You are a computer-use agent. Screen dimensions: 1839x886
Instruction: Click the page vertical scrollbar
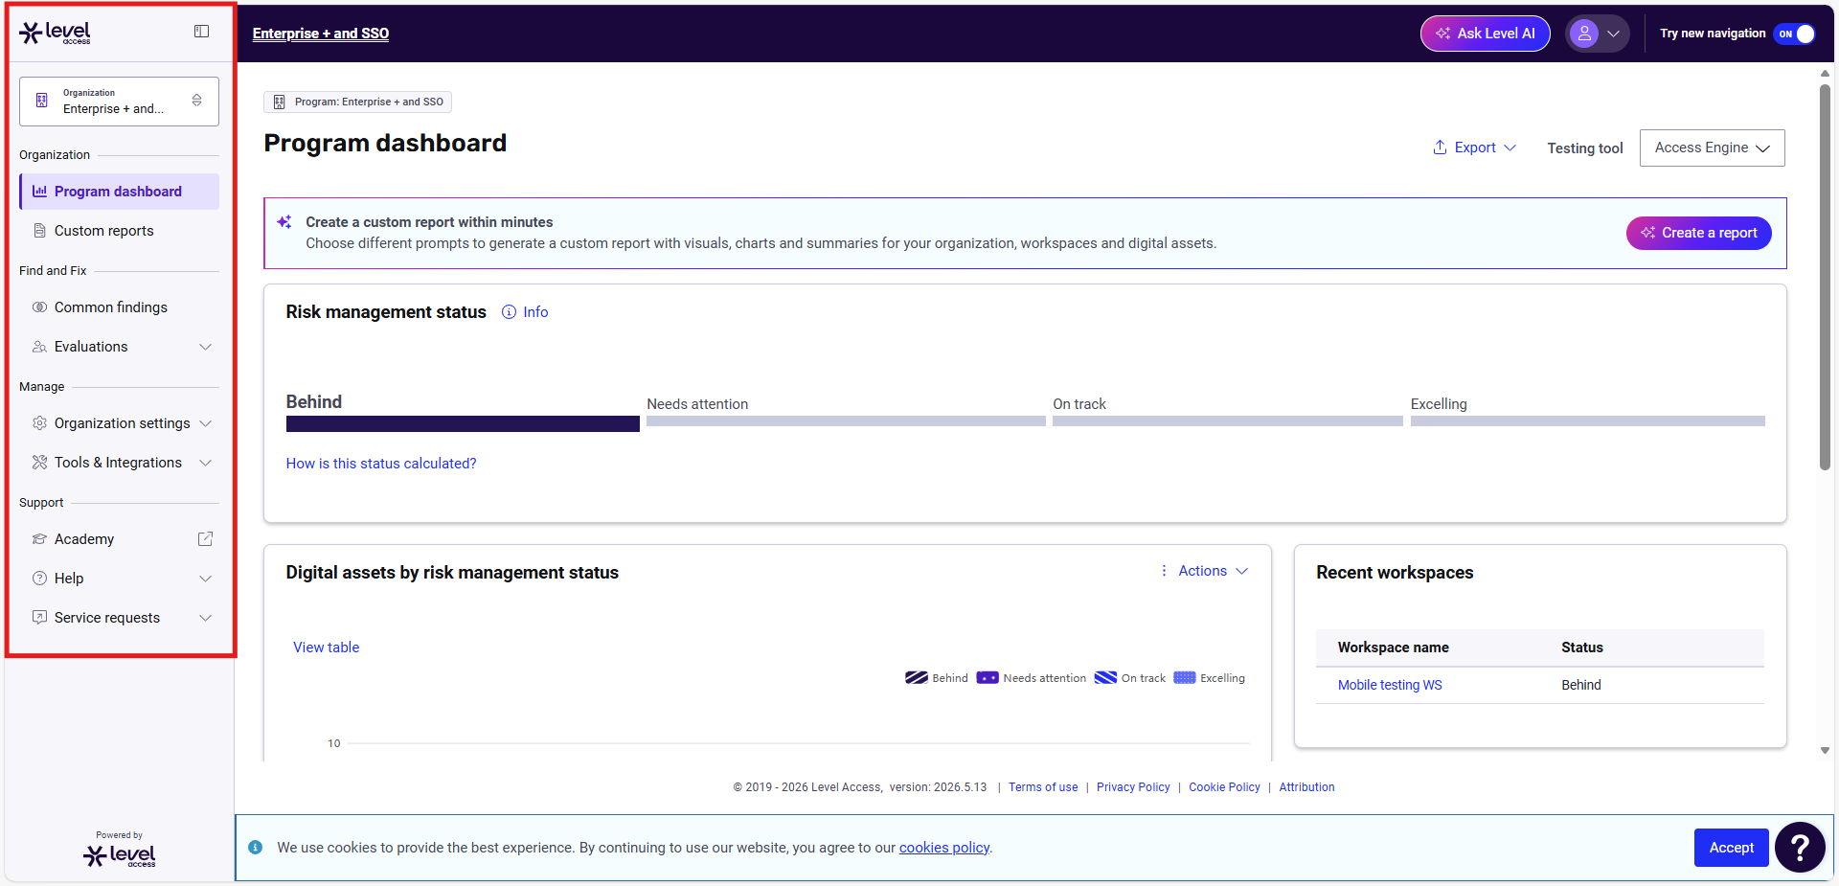(x=1825, y=278)
